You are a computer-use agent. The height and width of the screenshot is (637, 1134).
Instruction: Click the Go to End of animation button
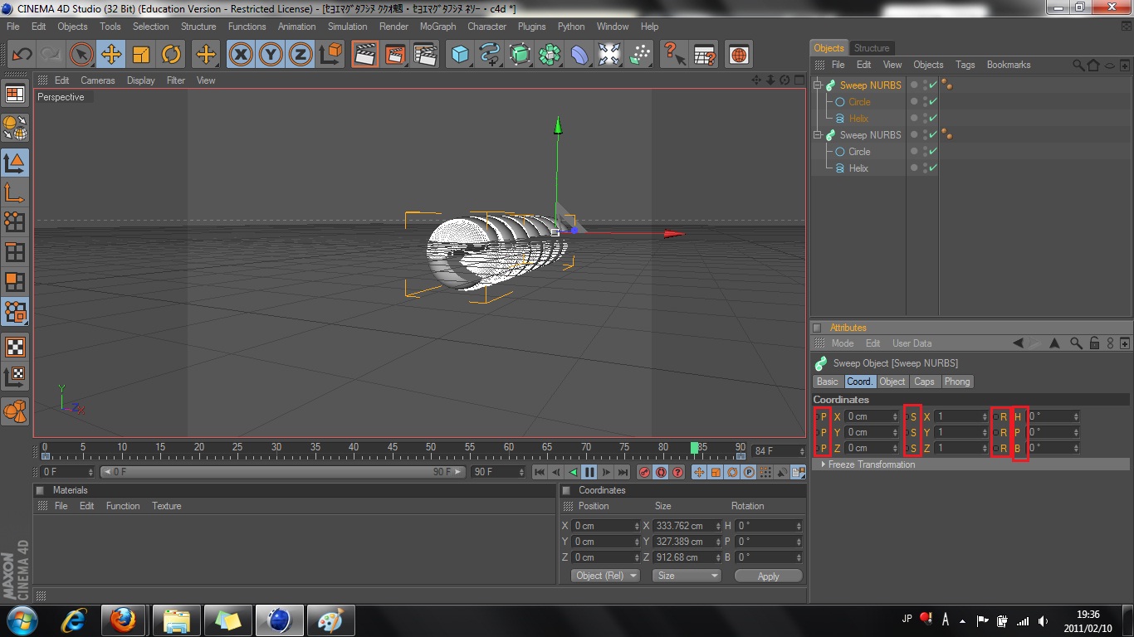[x=623, y=472]
